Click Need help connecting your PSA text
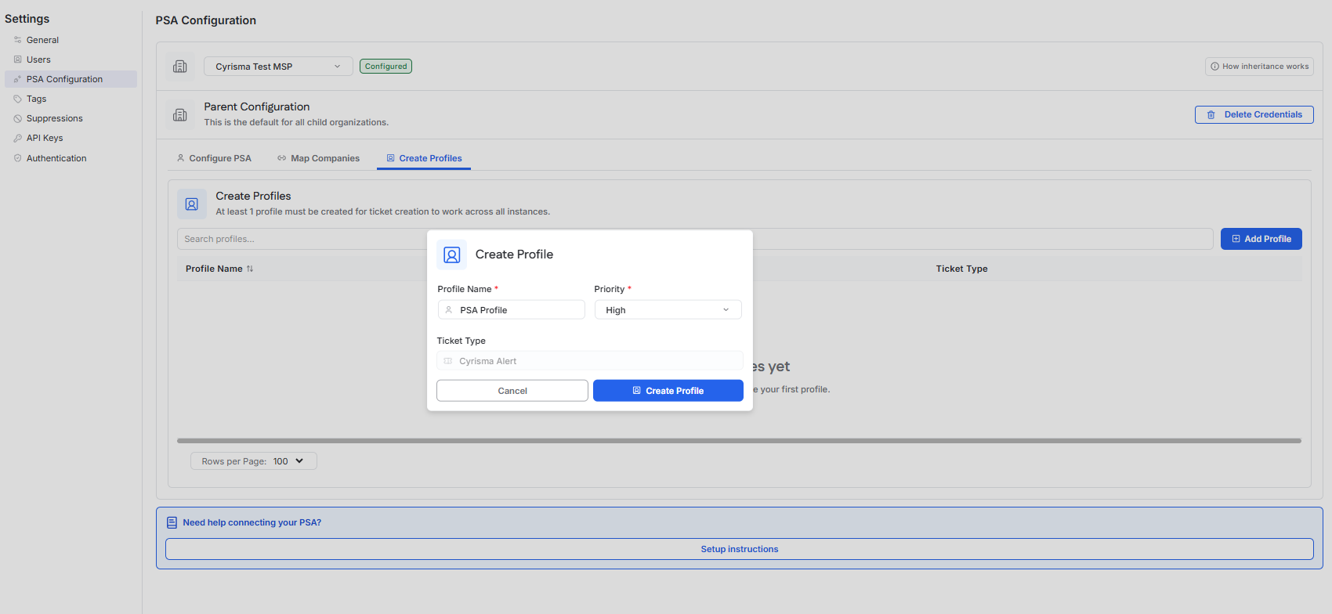 coord(252,522)
